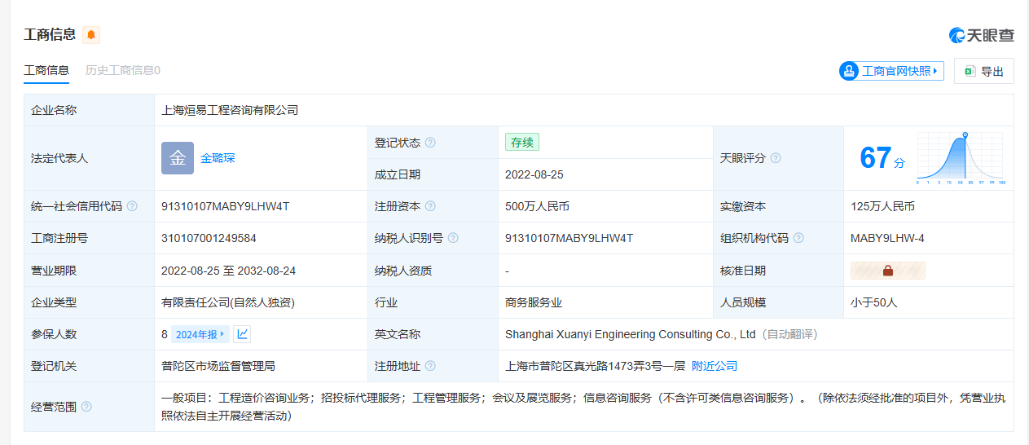Click the help icon next to 登记状态

click(430, 143)
